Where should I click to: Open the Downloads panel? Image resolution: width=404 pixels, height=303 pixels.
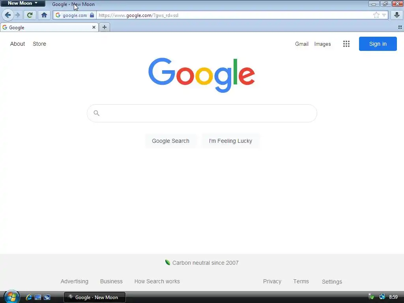(397, 15)
